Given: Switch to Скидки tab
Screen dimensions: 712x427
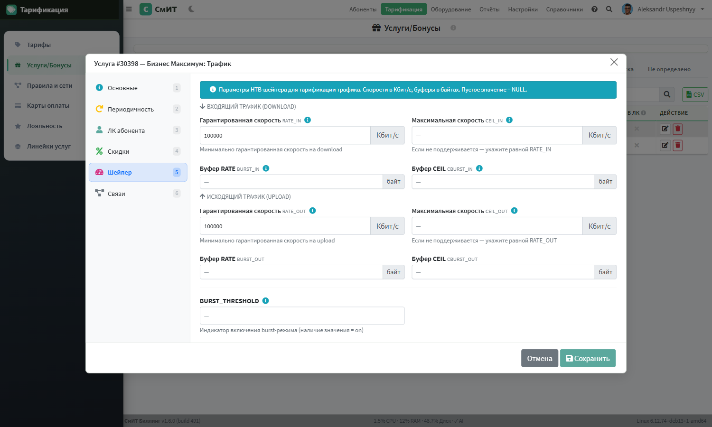Looking at the screenshot, I should [138, 151].
